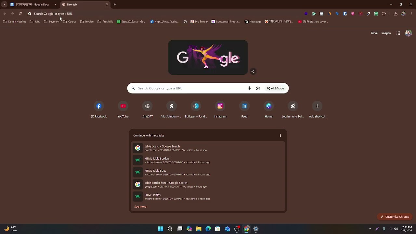Open the YouTube shortcut
416x234 pixels.
click(x=123, y=110)
